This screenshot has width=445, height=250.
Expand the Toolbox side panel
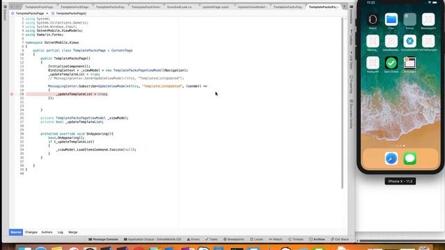click(x=351, y=37)
